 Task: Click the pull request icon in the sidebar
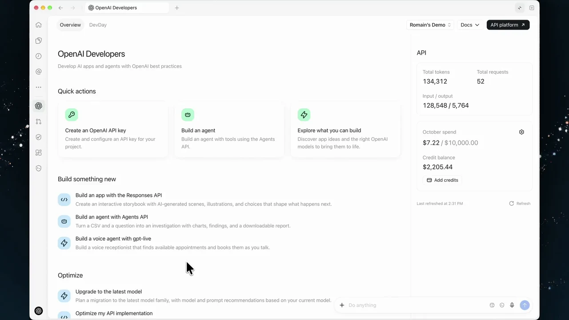click(x=39, y=121)
